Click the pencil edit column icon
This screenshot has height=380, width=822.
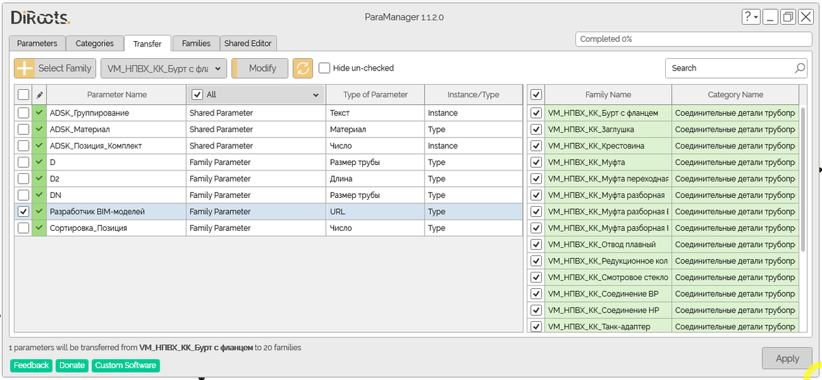click(x=39, y=94)
